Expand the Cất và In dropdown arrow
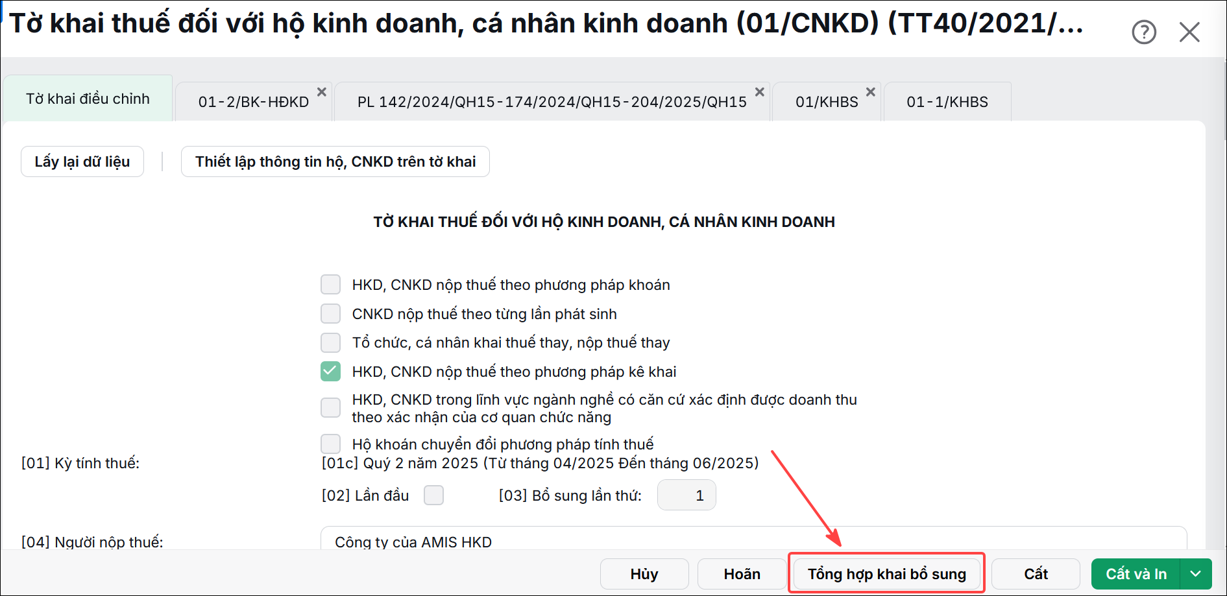The height and width of the screenshot is (596, 1227). tap(1196, 574)
